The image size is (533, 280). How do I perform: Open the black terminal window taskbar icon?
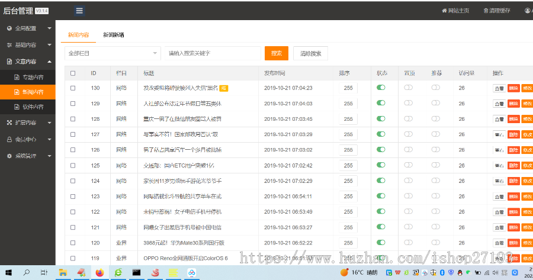point(136,272)
